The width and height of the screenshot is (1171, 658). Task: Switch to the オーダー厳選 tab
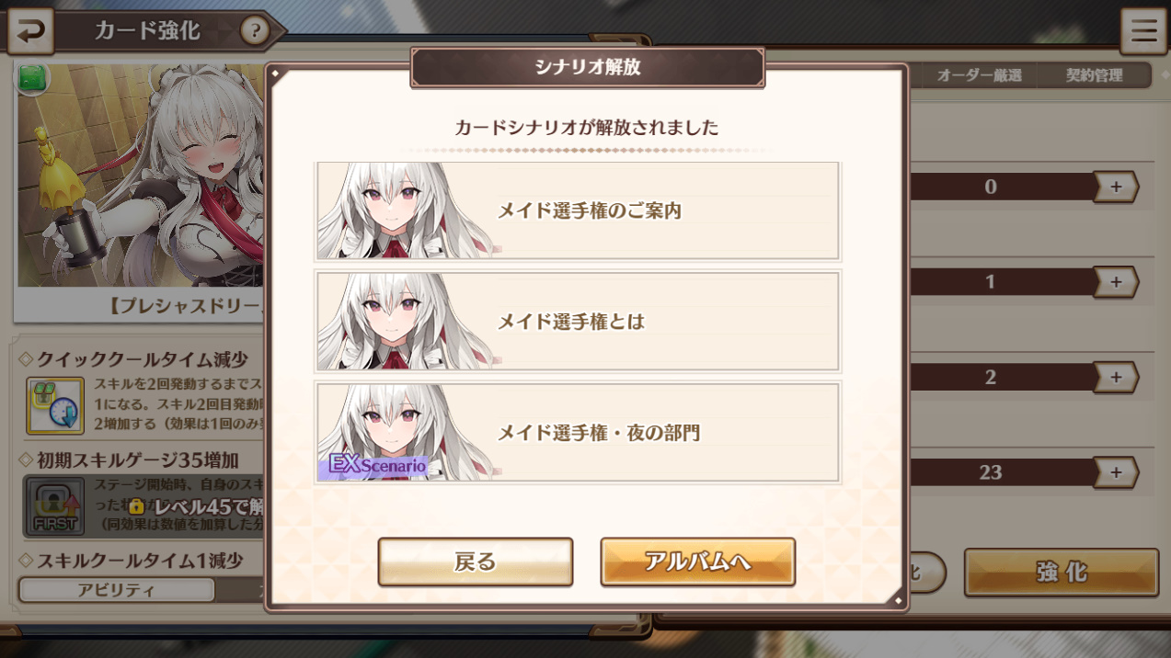(x=979, y=75)
